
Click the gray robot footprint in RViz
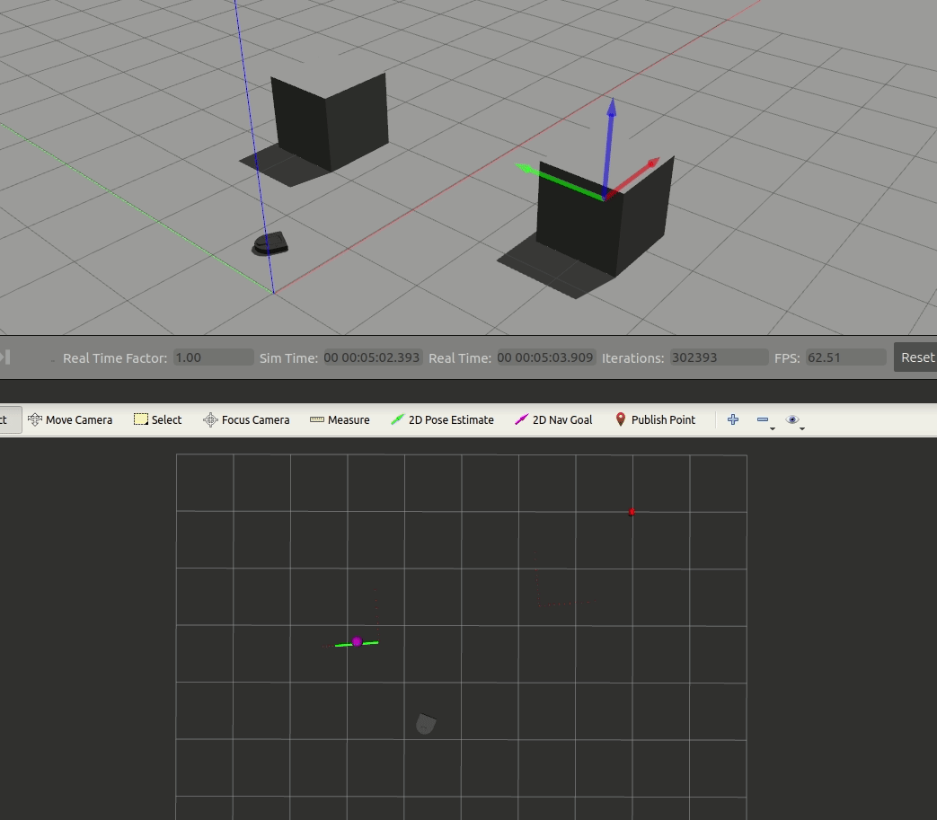[x=426, y=724]
